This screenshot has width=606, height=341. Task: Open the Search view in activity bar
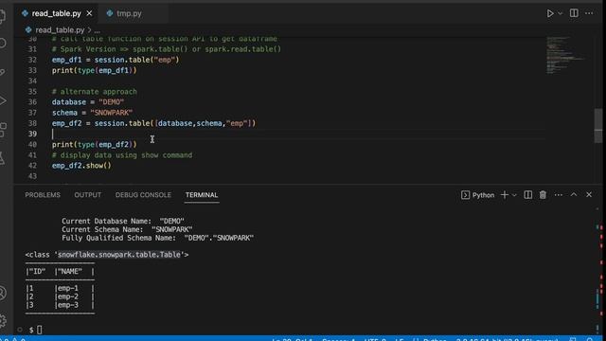point(2,43)
